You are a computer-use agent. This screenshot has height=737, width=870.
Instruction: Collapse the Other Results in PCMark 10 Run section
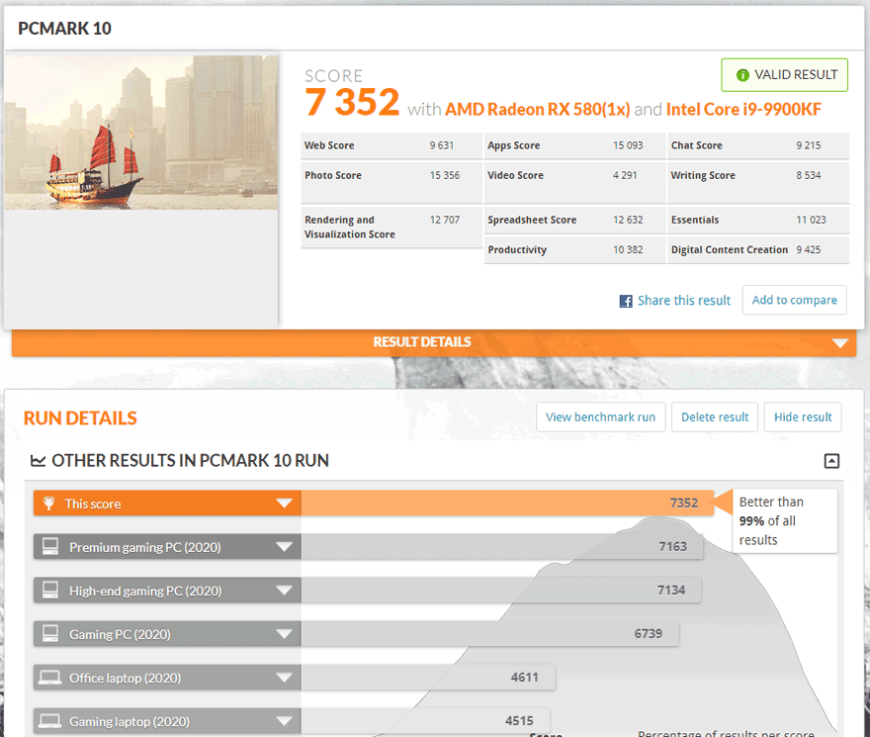(831, 460)
